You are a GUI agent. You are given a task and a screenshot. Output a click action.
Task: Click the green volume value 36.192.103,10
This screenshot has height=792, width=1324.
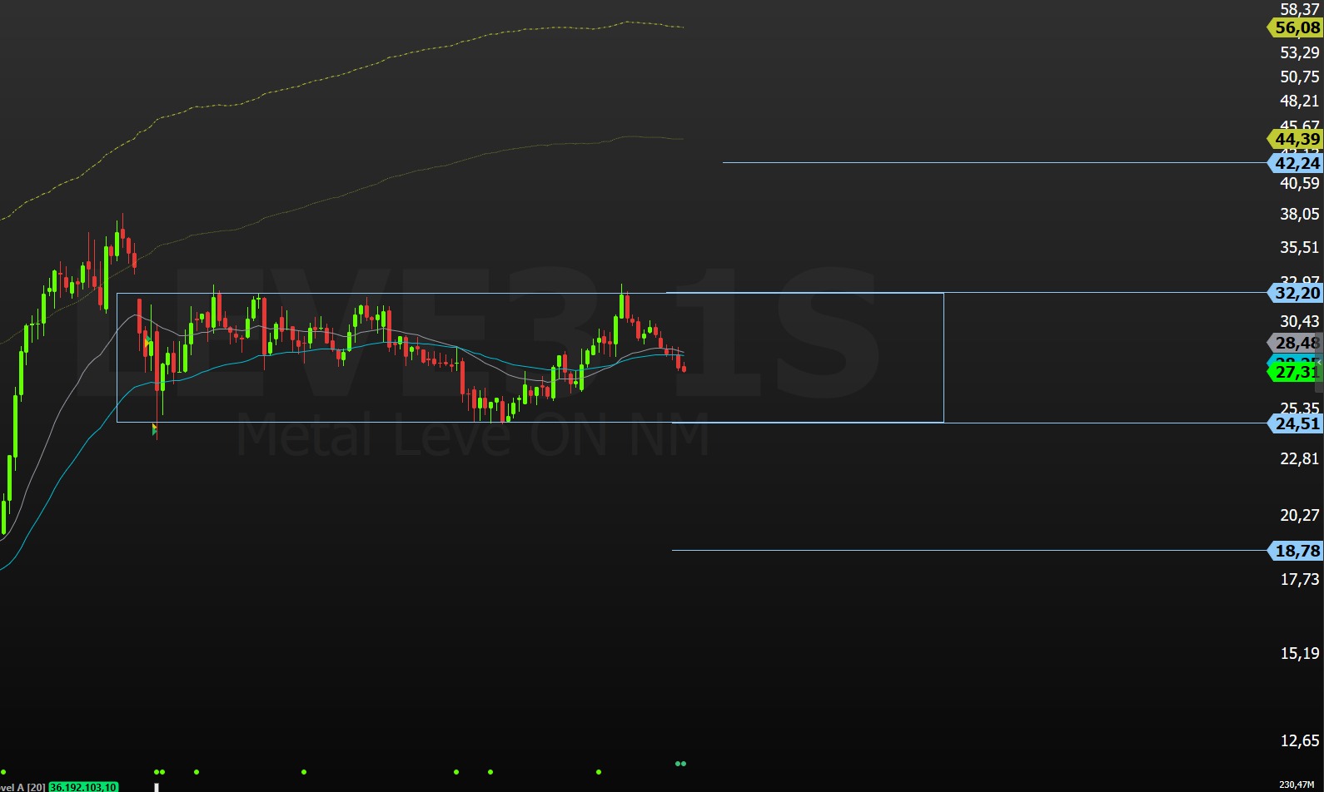[83, 786]
